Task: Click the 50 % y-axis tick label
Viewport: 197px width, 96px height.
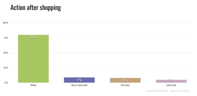Action: click(x=6, y=53)
